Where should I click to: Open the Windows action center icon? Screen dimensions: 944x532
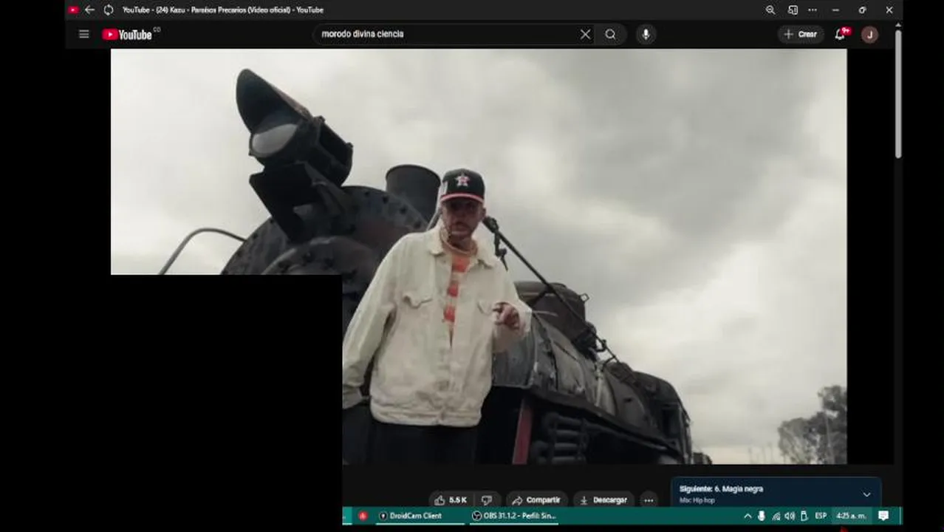tap(883, 516)
